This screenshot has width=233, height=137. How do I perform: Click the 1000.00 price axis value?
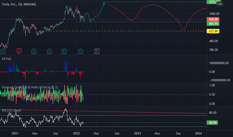214,14
